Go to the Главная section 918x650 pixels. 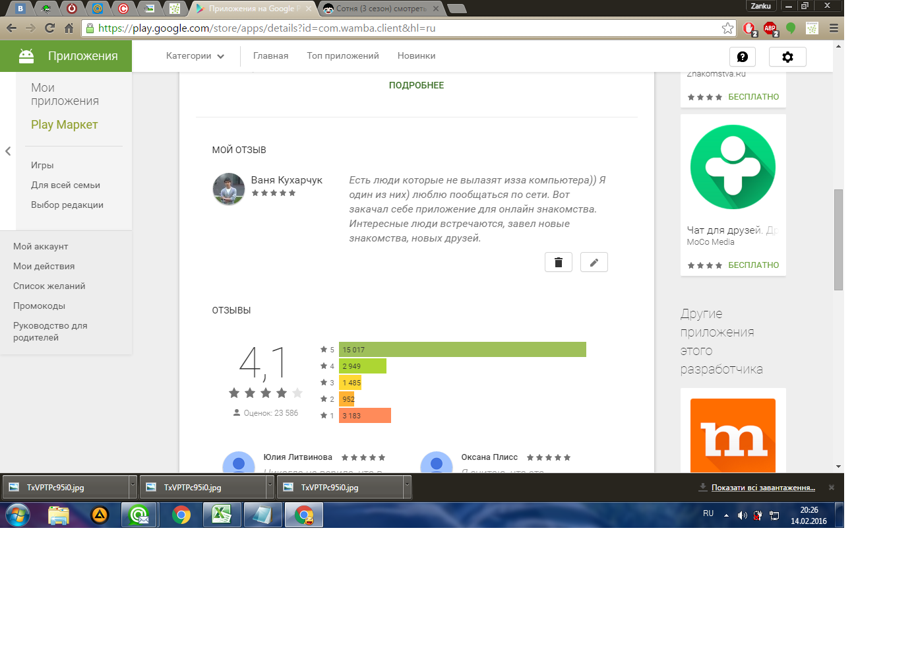pyautogui.click(x=271, y=56)
